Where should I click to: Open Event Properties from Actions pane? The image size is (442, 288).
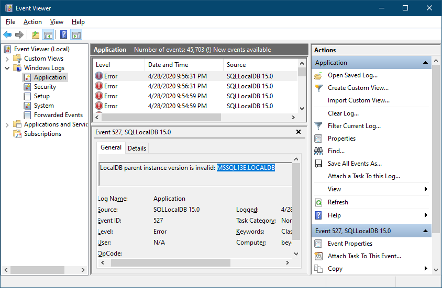(350, 244)
